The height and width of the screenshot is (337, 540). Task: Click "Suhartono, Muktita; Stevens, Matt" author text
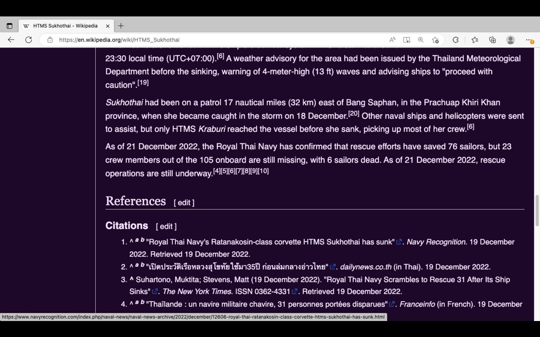click(192, 279)
